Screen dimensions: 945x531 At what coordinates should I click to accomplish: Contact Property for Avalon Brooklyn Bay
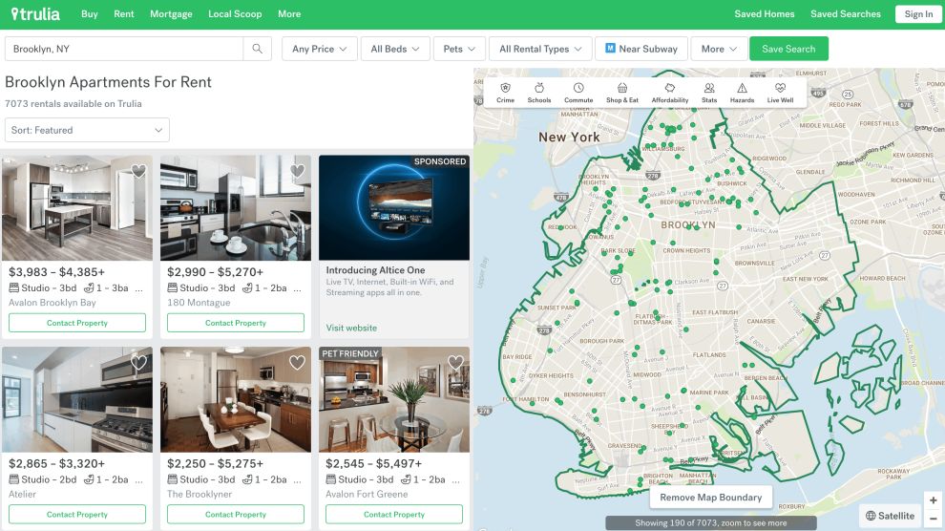(77, 323)
